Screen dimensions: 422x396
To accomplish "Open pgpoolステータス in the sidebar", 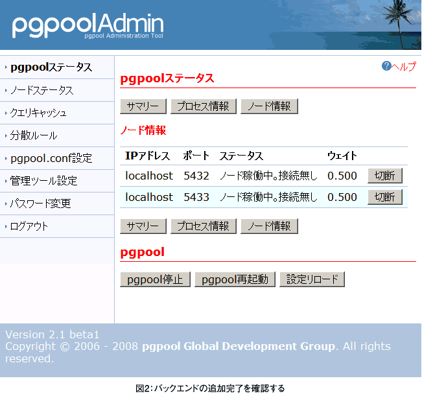I will pyautogui.click(x=51, y=67).
